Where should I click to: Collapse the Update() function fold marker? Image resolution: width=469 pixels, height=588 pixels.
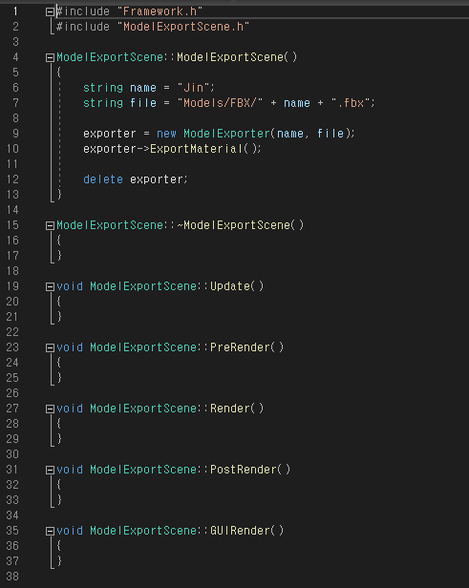(50, 287)
